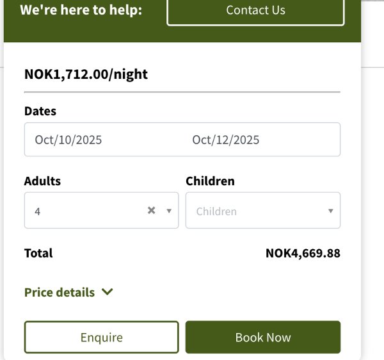The width and height of the screenshot is (384, 360).
Task: Click the Adults dropdown arrow
Action: (x=169, y=211)
